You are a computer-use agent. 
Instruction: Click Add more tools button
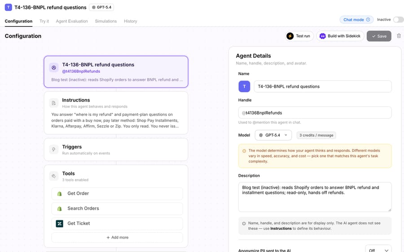(x=117, y=237)
